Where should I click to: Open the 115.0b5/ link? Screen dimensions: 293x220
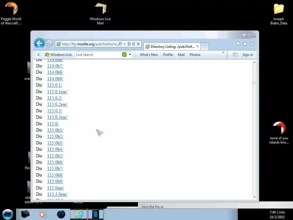tap(55, 156)
